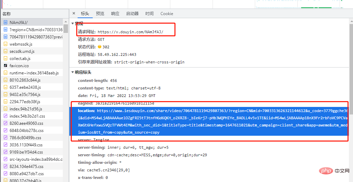Click the 请求网址 URL value
The image size is (353, 182).
tap(130, 32)
